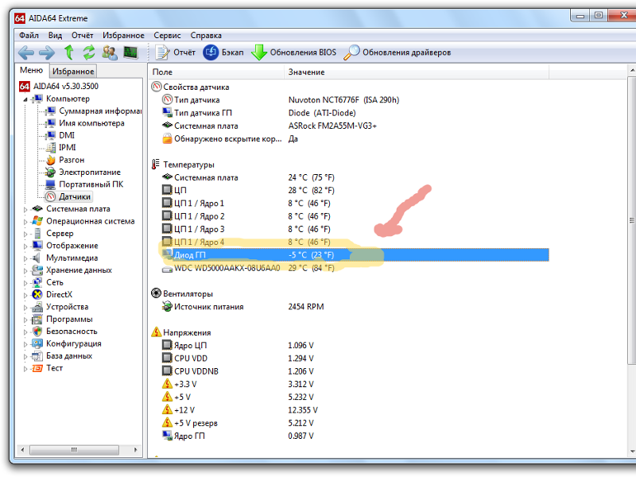Expand the Хранение данных node
This screenshot has width=636, height=477.
coord(25,270)
